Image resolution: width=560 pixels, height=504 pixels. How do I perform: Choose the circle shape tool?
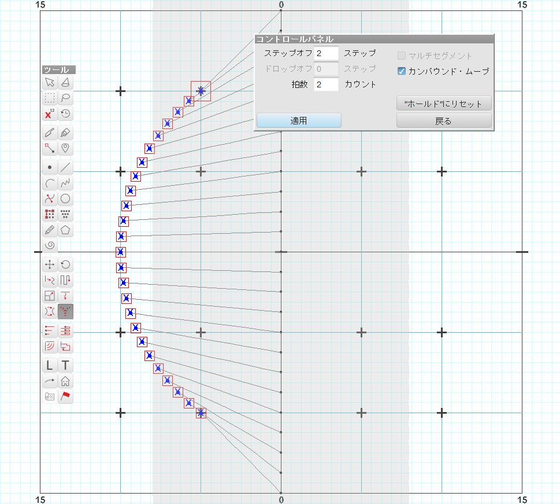(x=66, y=198)
